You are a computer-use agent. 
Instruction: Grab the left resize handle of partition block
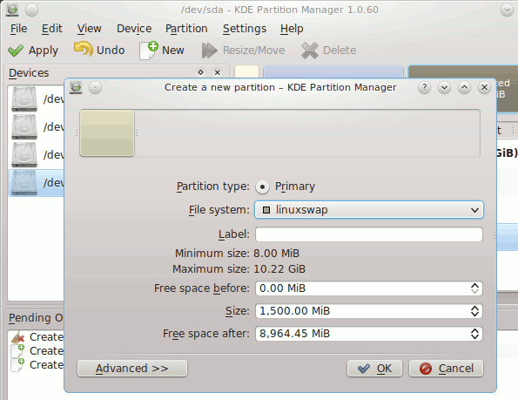77,132
